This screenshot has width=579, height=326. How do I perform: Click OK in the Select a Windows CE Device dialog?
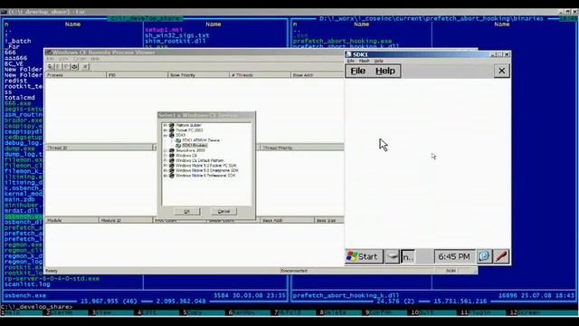[187, 211]
